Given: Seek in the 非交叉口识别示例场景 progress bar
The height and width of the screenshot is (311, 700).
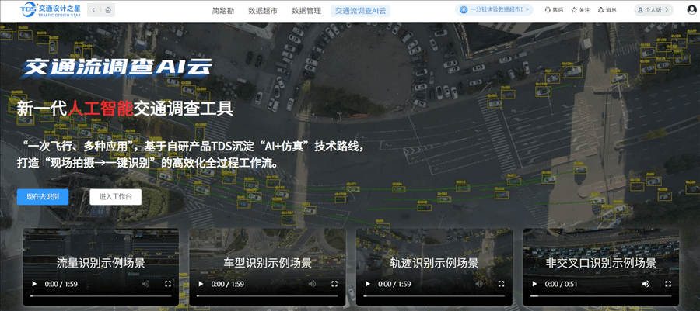Looking at the screenshot, I should (x=601, y=295).
